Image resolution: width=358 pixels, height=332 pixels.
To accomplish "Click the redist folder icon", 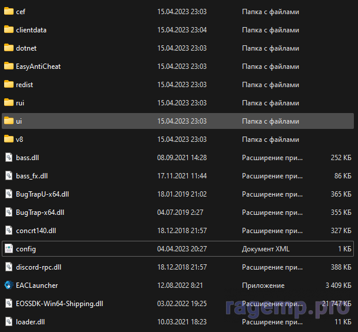I will [9, 84].
